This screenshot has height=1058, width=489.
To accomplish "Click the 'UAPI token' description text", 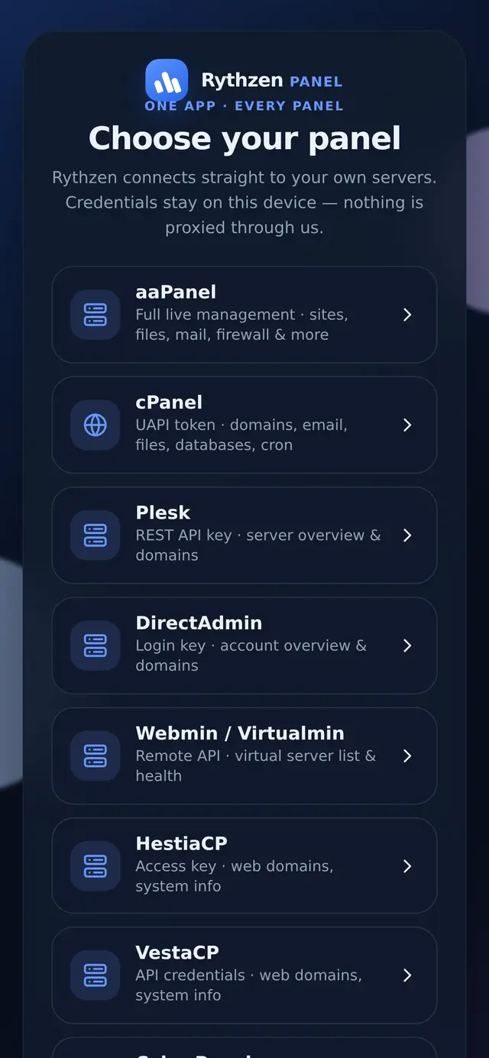I will coord(241,435).
